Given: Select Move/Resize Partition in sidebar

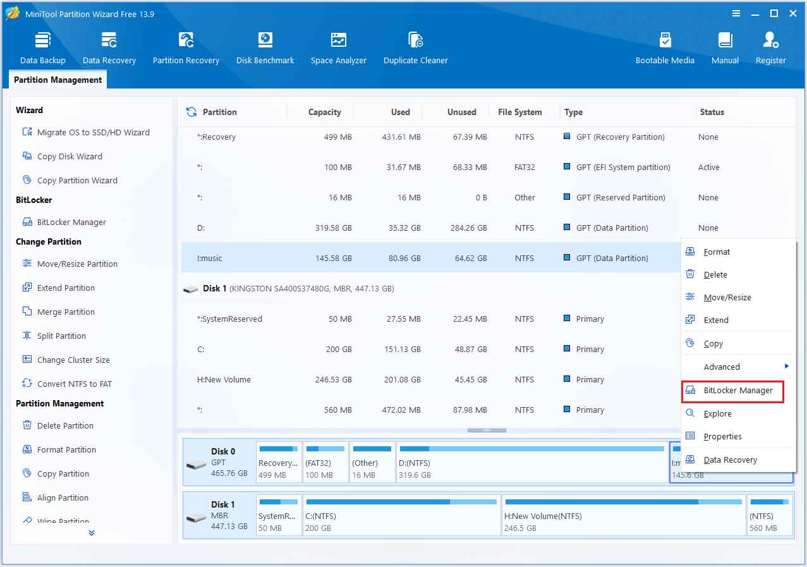Looking at the screenshot, I should tap(70, 264).
